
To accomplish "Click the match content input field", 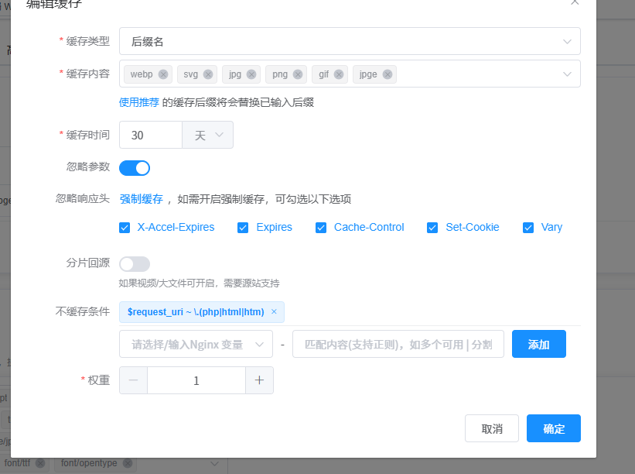I will pos(398,345).
